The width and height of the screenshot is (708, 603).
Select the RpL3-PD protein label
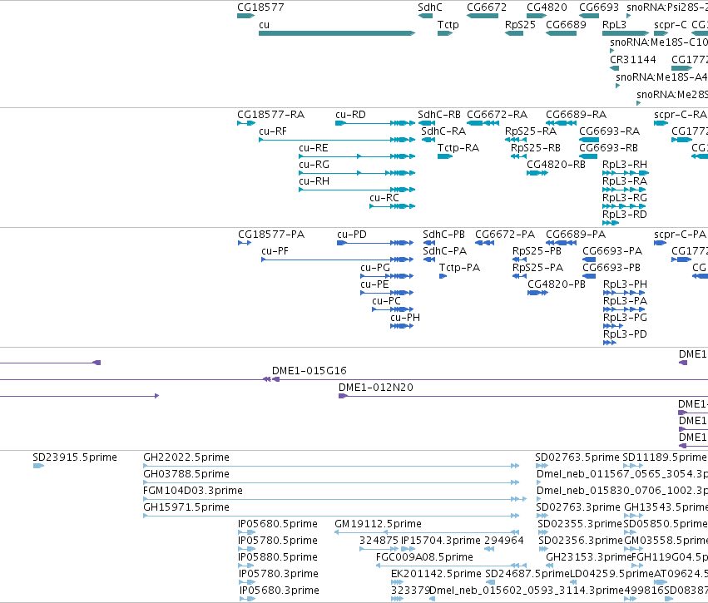(x=625, y=334)
